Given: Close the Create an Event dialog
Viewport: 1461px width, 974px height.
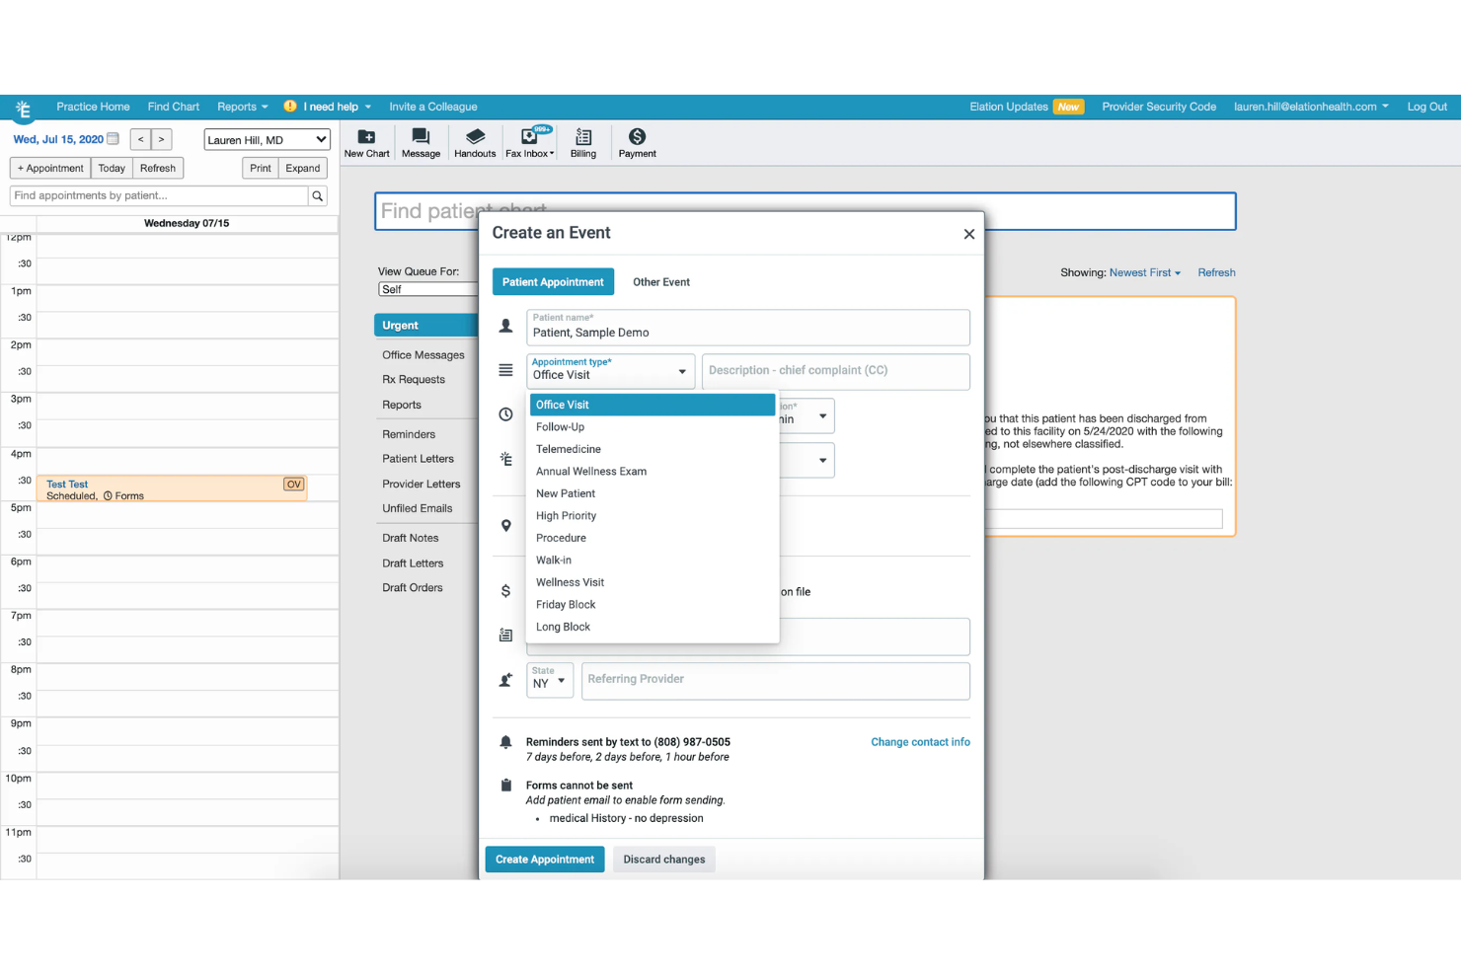Looking at the screenshot, I should tap(968, 234).
